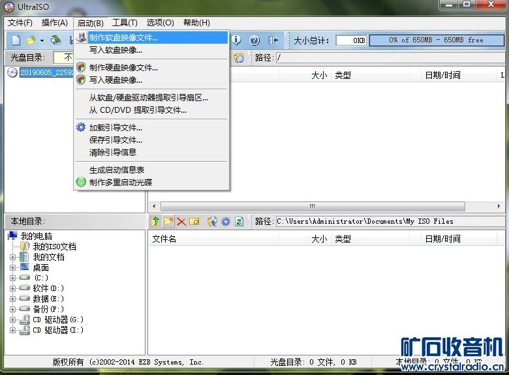
Task: Expand the 数据 (E:) drive node
Action: click(x=12, y=299)
